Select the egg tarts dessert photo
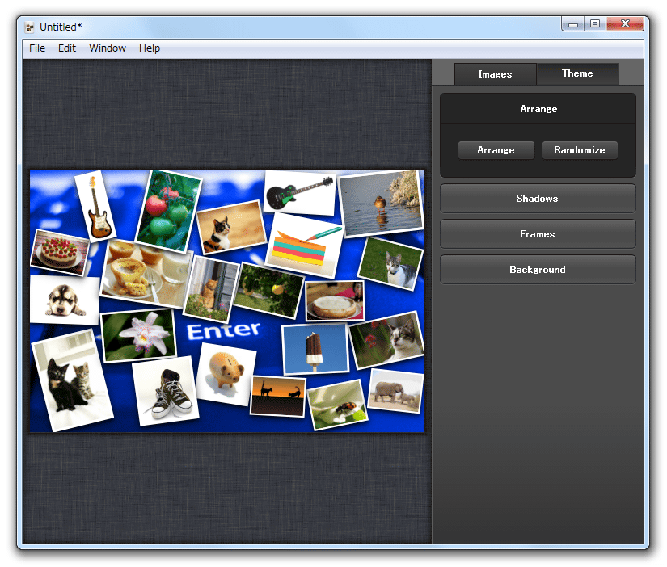 tap(146, 273)
